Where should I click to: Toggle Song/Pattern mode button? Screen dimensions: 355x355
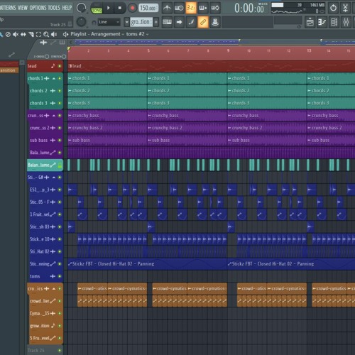click(97, 9)
